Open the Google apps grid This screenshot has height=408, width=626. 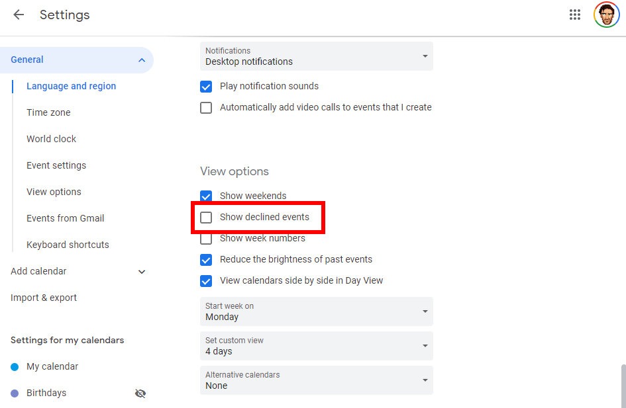point(575,14)
